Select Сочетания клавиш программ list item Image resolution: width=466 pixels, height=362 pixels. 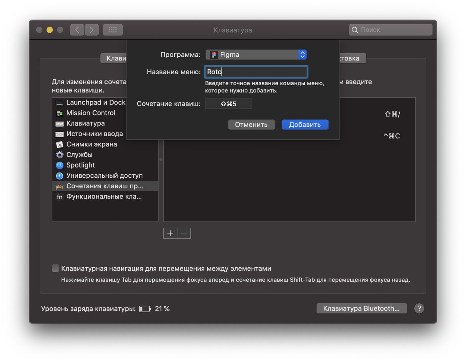[104, 186]
